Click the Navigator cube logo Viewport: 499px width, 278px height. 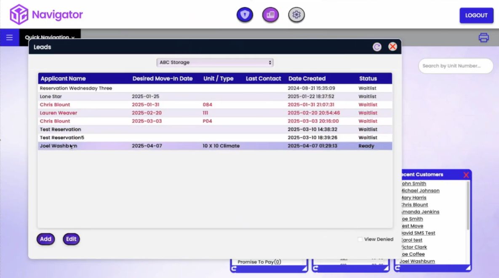[x=19, y=14]
